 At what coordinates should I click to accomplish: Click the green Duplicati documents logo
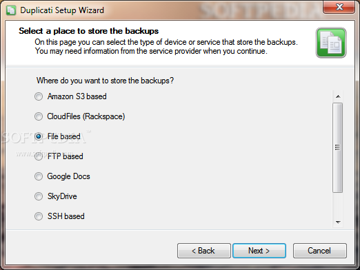point(331,43)
